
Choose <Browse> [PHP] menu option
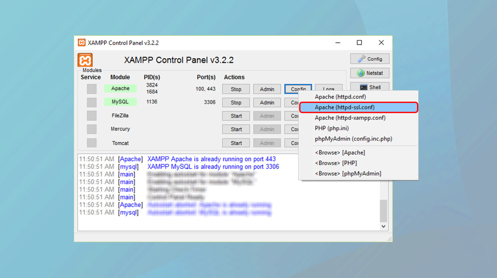[336, 163]
